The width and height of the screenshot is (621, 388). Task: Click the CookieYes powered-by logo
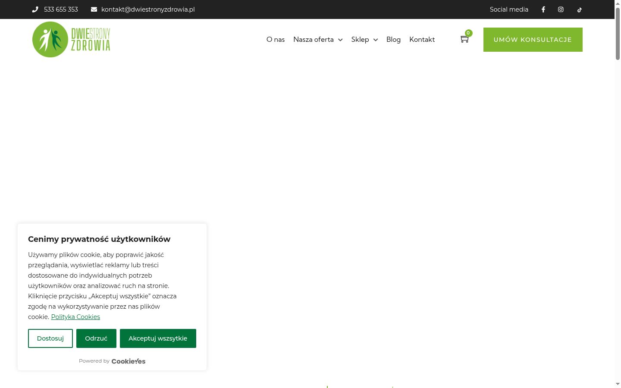pyautogui.click(x=129, y=361)
